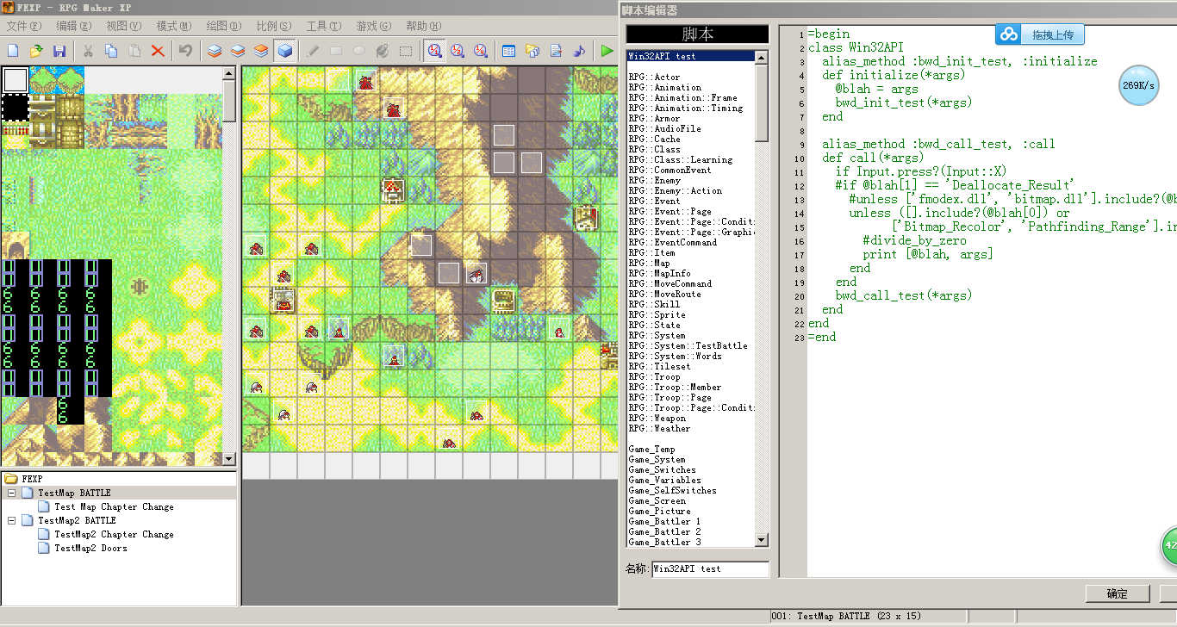Select Game_Switches in the script list
This screenshot has height=627, width=1177.
[x=662, y=470]
